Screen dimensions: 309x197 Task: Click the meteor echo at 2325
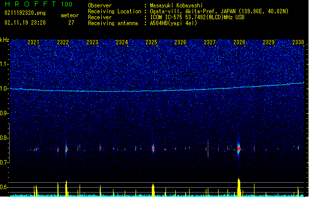pos(153,148)
